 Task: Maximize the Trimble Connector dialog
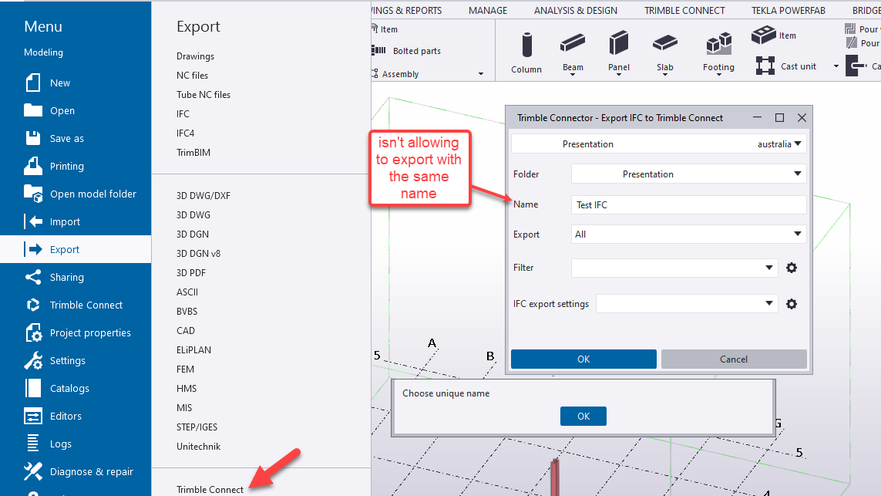(x=779, y=117)
